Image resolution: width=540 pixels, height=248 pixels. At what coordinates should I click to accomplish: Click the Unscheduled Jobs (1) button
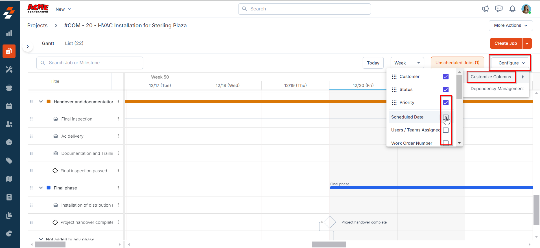point(457,63)
